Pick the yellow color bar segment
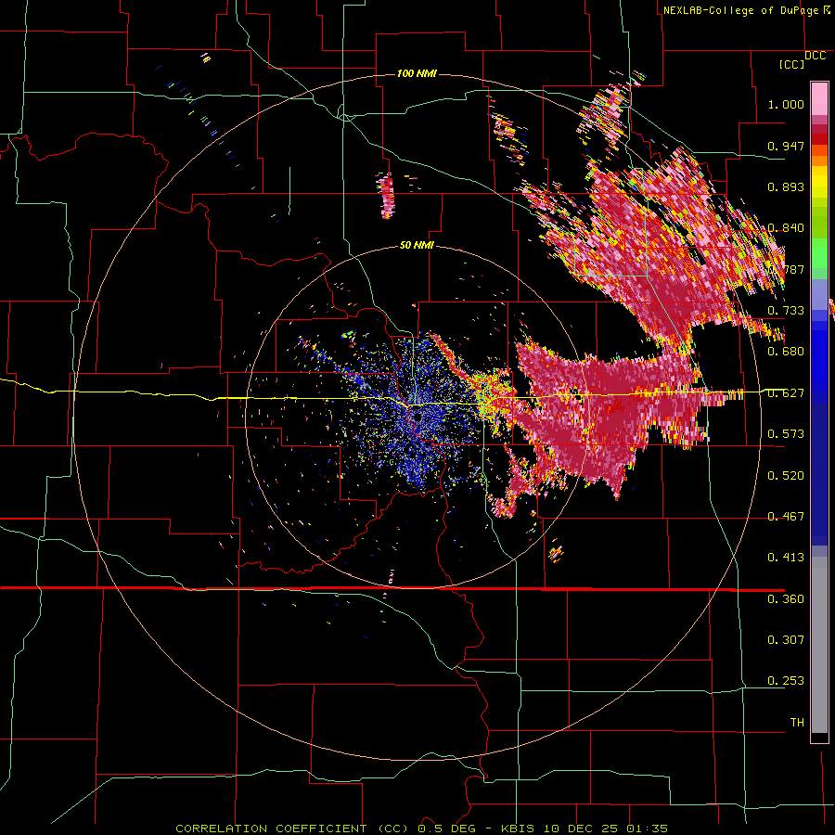835x835 pixels. [819, 182]
